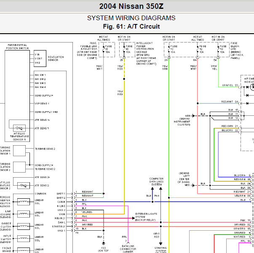Click the "2004 Nissan 350Z" title

pos(131,6)
